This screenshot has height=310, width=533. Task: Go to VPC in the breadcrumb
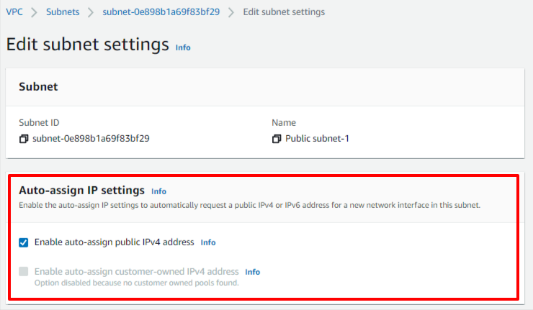click(14, 12)
